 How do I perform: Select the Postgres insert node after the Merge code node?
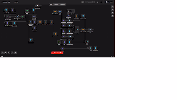pyautogui.click(x=90, y=29)
